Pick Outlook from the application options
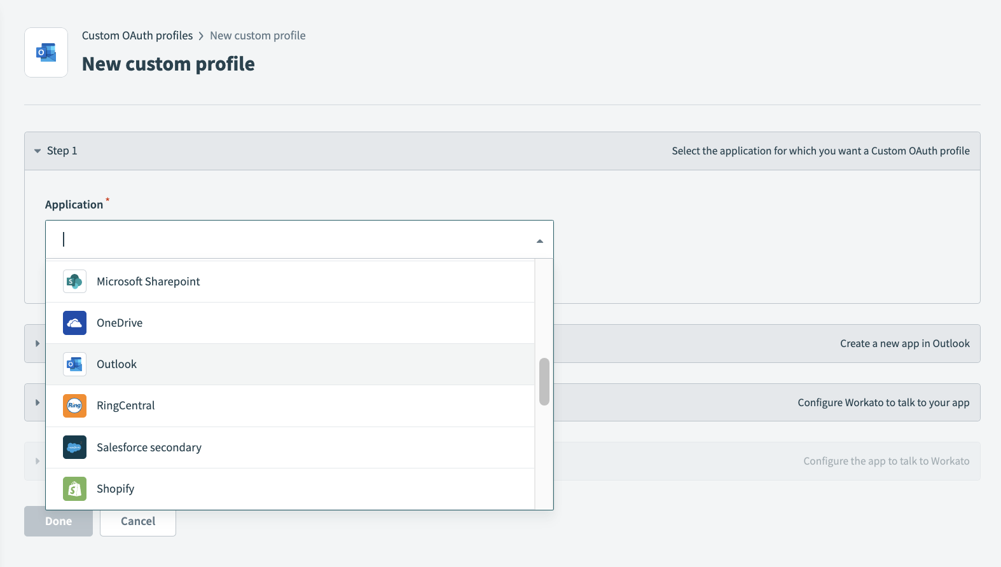This screenshot has height=567, width=1001. coord(290,364)
